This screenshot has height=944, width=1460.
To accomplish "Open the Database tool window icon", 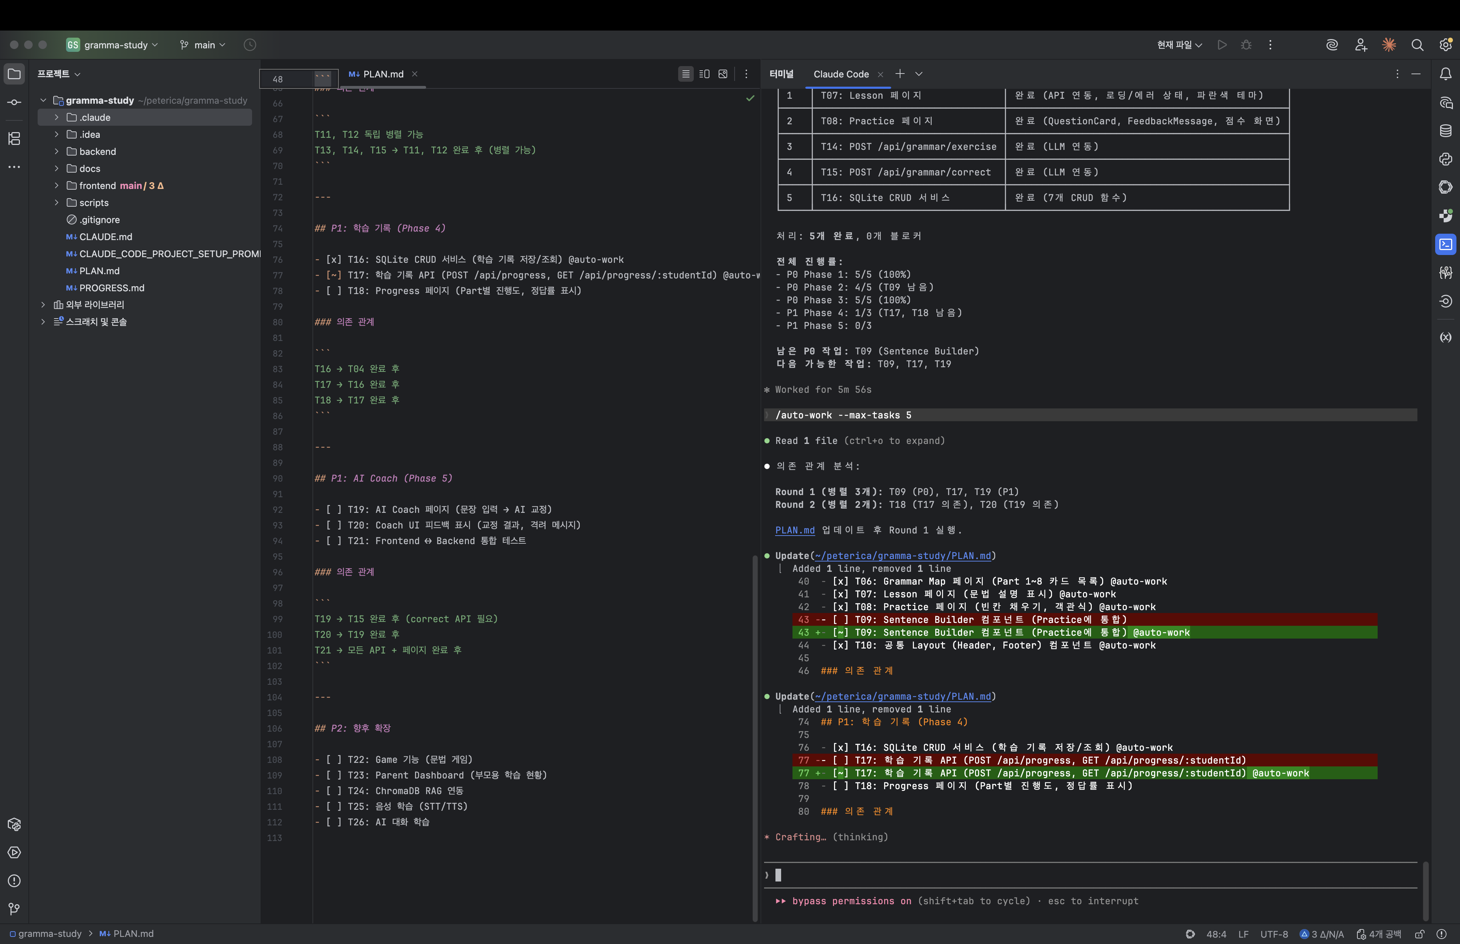I will point(1445,131).
